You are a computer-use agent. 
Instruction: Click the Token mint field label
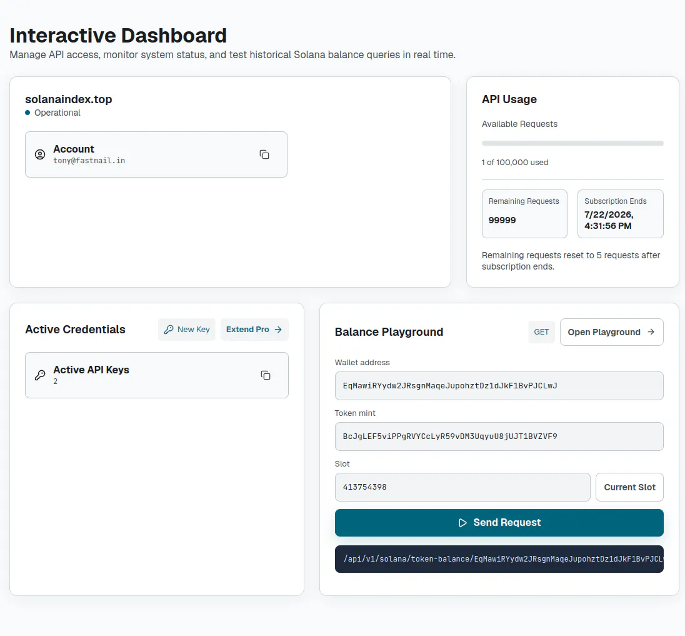pos(355,413)
